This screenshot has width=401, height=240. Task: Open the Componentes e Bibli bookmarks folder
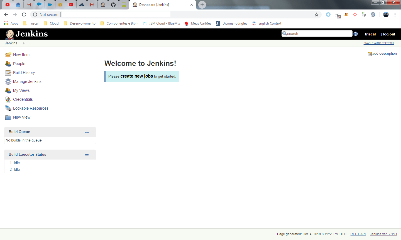pyautogui.click(x=119, y=23)
